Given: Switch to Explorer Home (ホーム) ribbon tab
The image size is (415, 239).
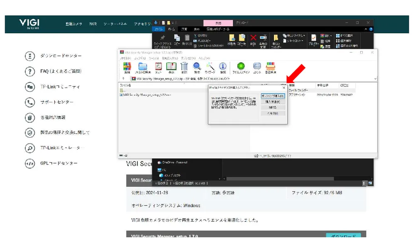Looking at the screenshot, I should (171, 29).
